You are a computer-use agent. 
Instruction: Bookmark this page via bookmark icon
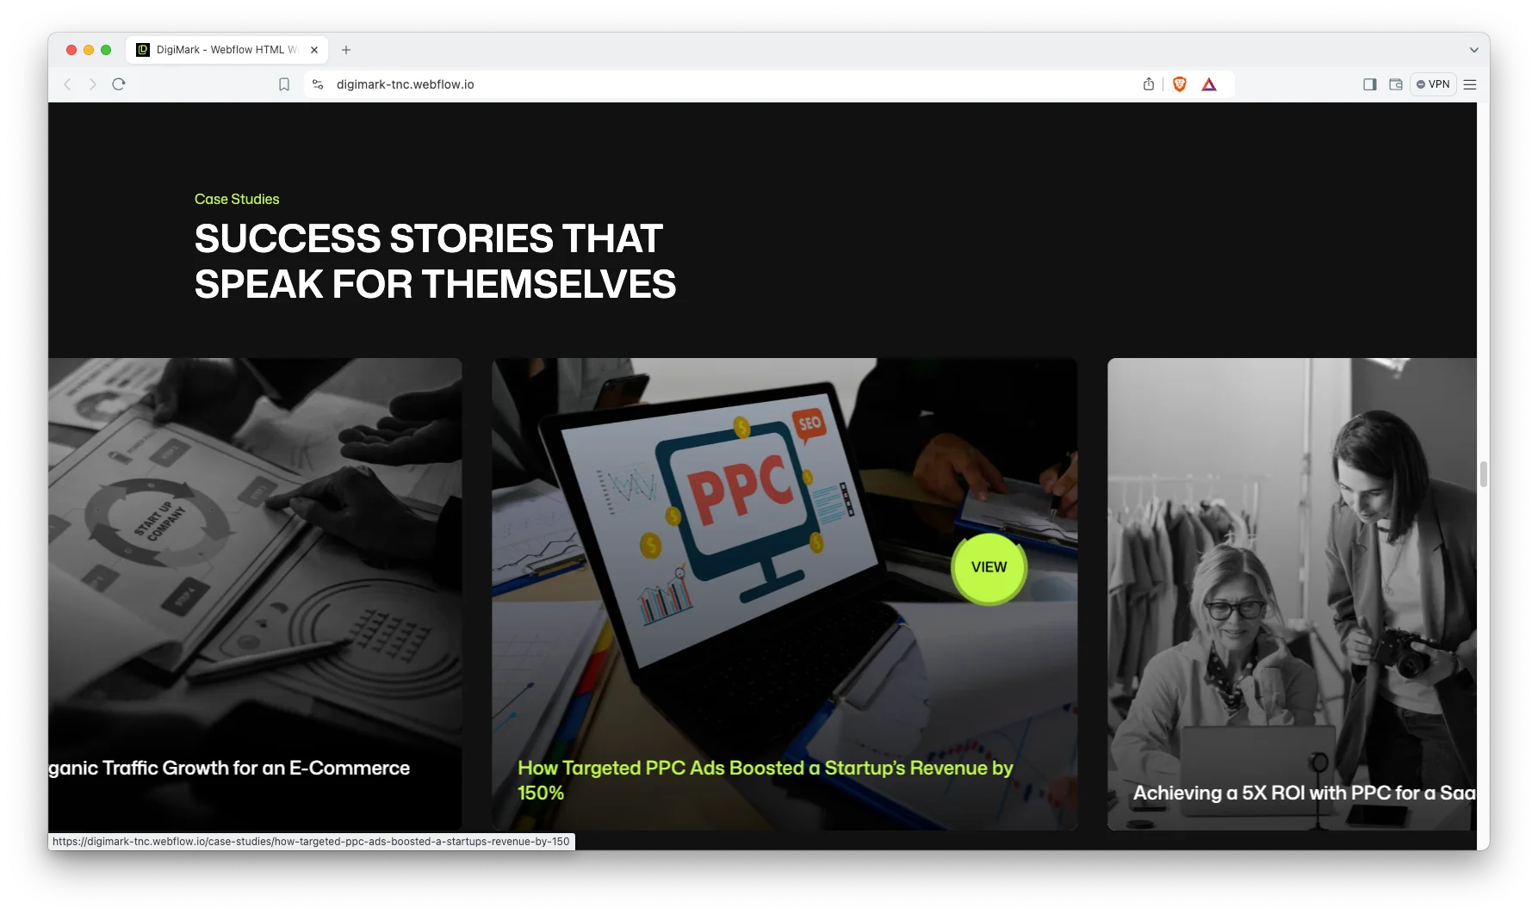tap(284, 84)
